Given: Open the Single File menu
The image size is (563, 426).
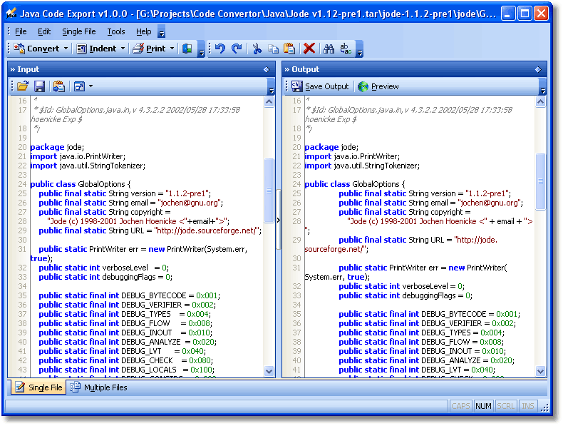Looking at the screenshot, I should coord(78,31).
